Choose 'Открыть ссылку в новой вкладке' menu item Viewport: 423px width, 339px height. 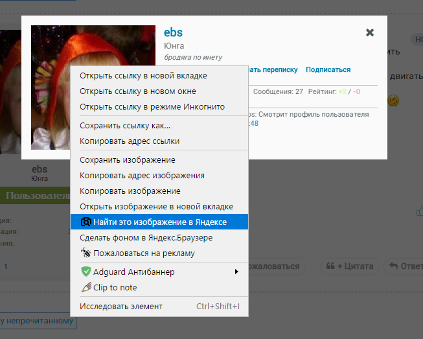(159, 76)
